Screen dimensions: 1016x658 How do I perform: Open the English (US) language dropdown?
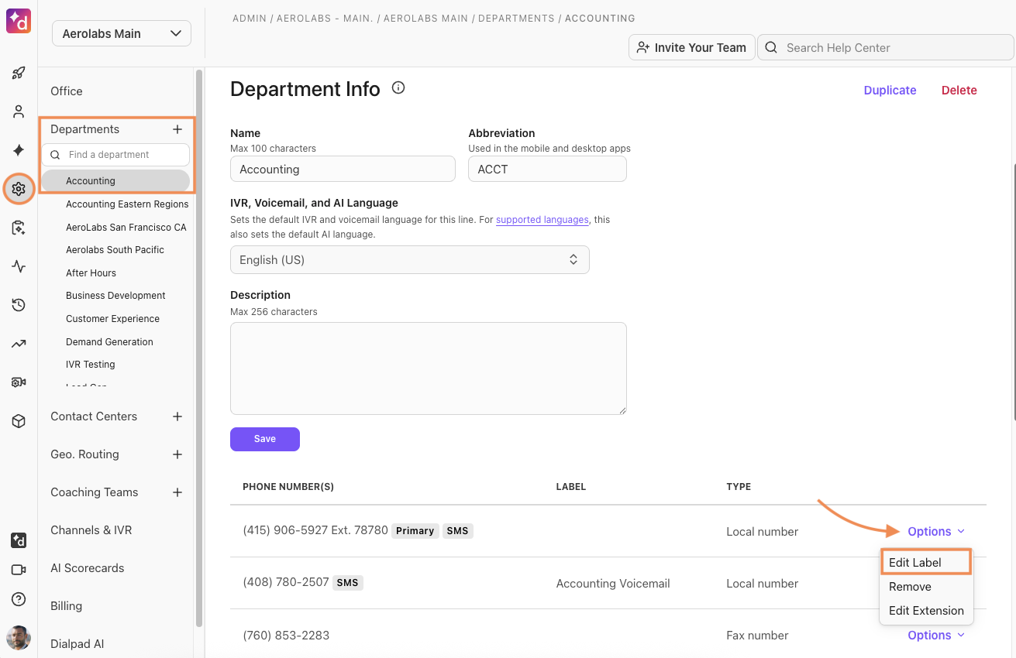409,260
